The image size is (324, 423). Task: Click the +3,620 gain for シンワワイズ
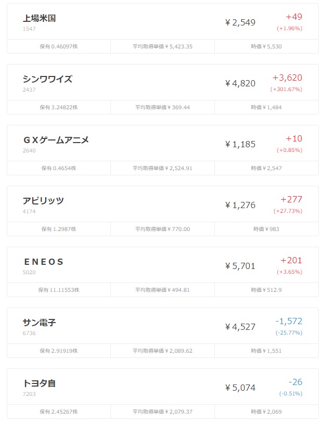pos(288,78)
